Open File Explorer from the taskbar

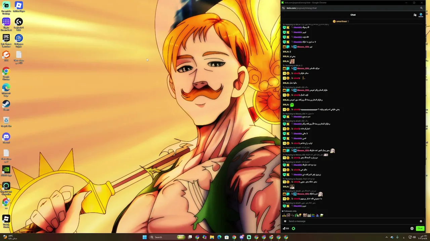tap(212, 237)
